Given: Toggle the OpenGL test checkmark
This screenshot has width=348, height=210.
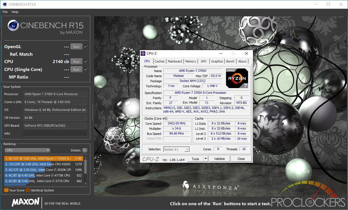Looking at the screenshot, I should (x=86, y=46).
